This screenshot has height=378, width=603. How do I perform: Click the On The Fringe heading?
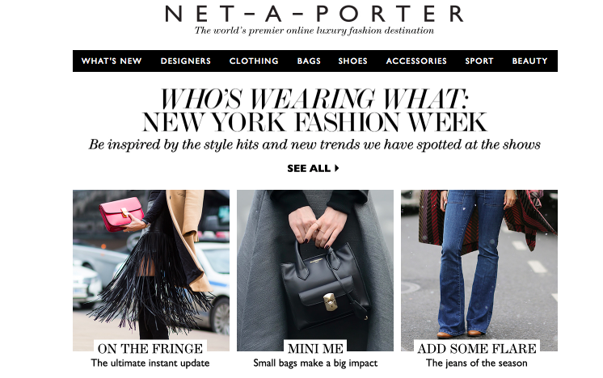[x=150, y=348]
